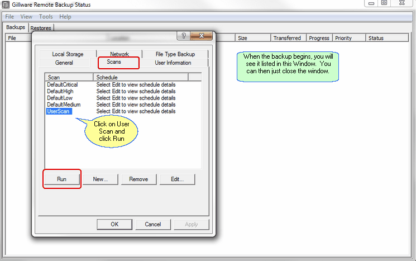Image resolution: width=416 pixels, height=261 pixels.
Task: Select the Scans tab
Action: (114, 62)
